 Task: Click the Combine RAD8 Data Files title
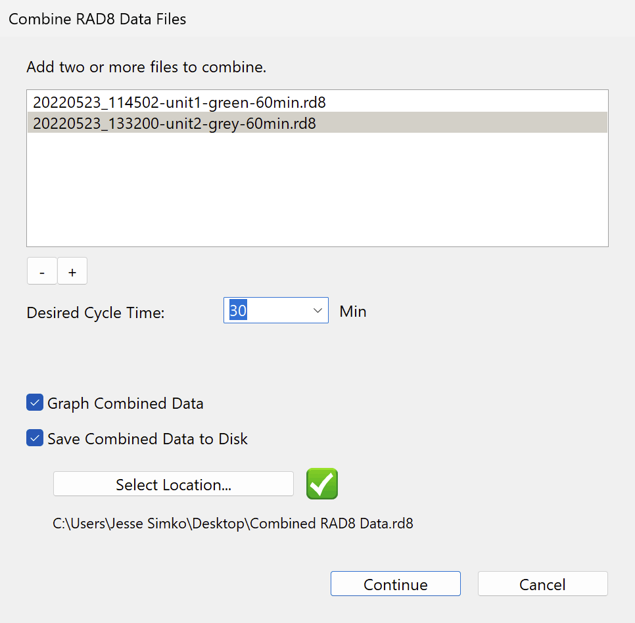click(x=97, y=19)
